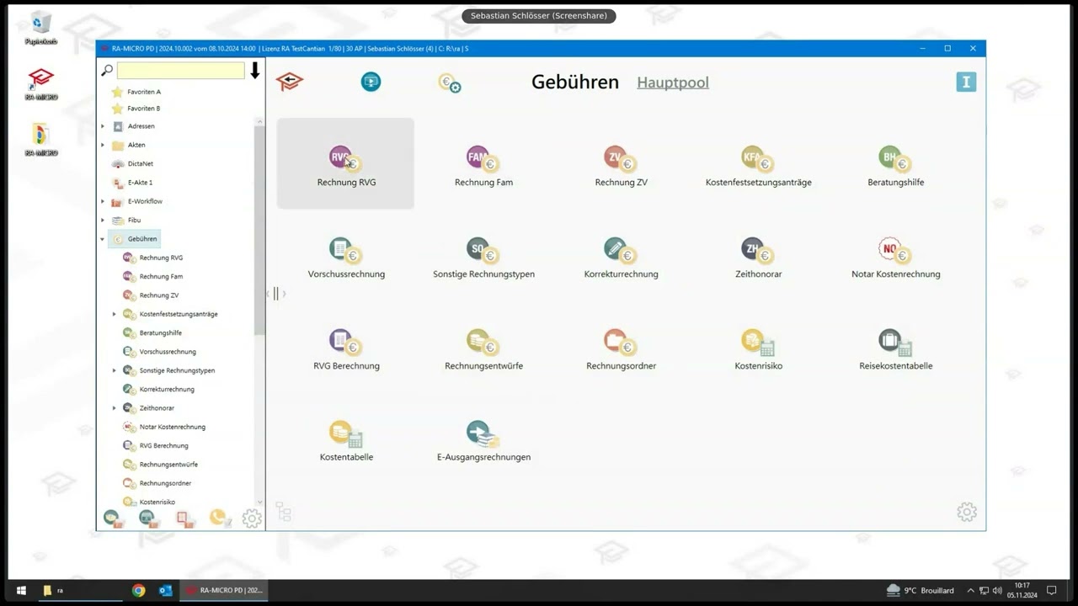Expand the Akten tree node
This screenshot has height=606, width=1078.
click(103, 145)
